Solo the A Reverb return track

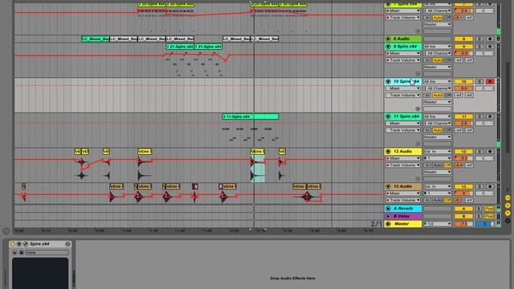tap(479, 209)
